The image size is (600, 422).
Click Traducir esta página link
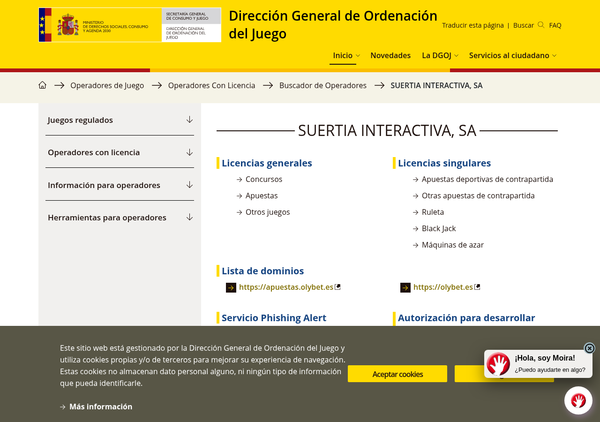click(x=473, y=25)
